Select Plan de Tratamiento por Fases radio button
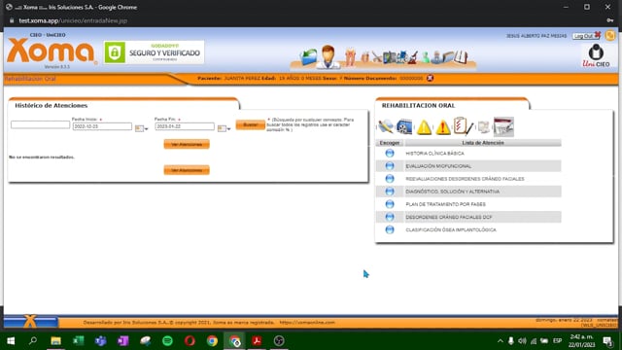The width and height of the screenshot is (622, 350). coord(390,204)
